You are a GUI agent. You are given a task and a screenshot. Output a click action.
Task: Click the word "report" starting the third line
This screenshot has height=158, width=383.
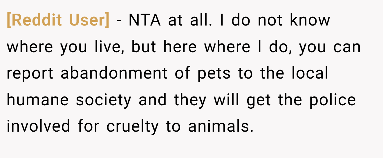pos(30,74)
